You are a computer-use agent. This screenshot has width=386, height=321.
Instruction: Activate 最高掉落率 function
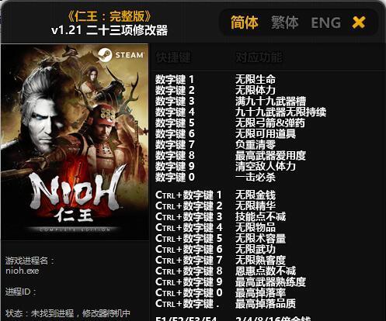coord(260,293)
